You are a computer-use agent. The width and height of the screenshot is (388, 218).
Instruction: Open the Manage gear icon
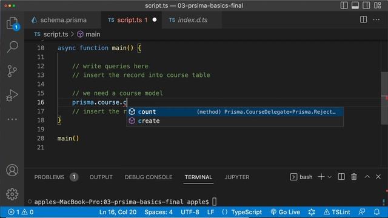point(12,194)
